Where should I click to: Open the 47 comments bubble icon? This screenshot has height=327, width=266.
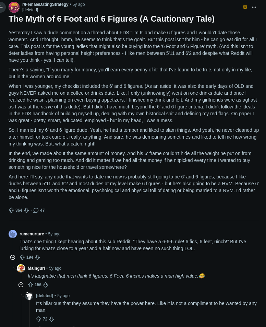coord(36,210)
